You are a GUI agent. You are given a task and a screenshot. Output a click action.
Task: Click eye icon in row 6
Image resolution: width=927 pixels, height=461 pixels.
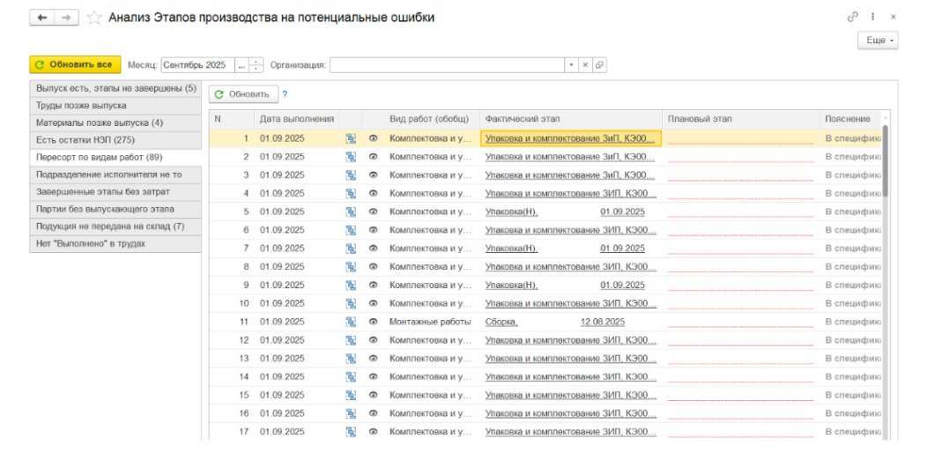[x=373, y=230]
